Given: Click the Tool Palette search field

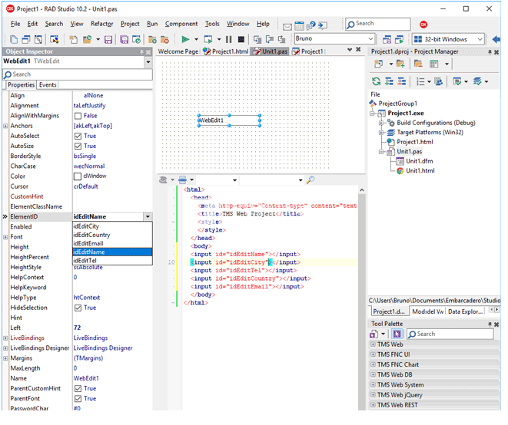Looking at the screenshot, I should coord(450,334).
